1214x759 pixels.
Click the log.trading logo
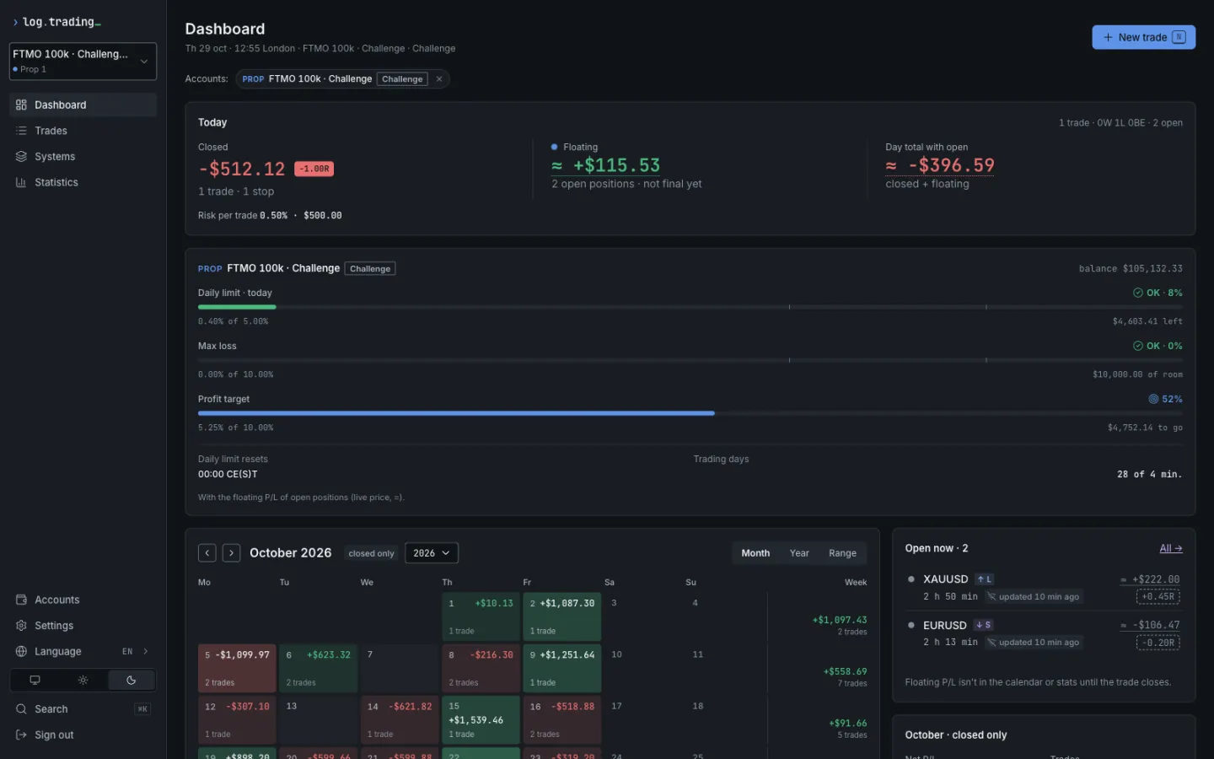tap(56, 22)
